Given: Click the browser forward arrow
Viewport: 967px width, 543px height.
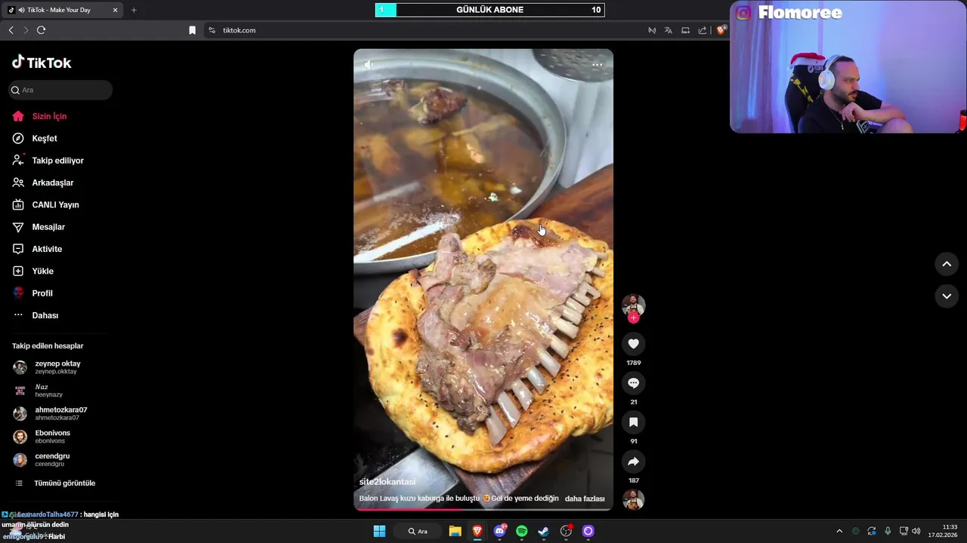Looking at the screenshot, I should [x=26, y=30].
